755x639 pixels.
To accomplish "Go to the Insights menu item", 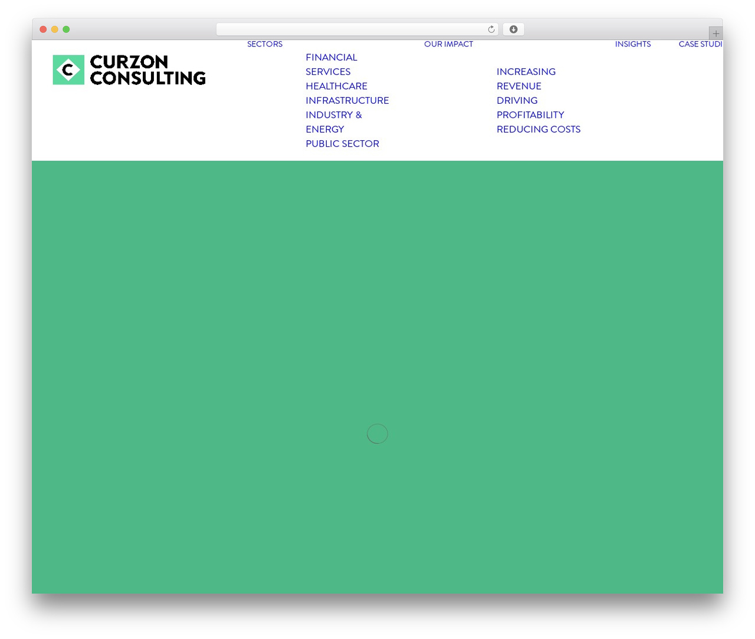I will [633, 44].
